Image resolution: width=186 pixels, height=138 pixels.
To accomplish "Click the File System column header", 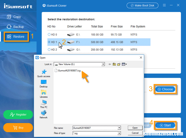I will coord(138,26).
